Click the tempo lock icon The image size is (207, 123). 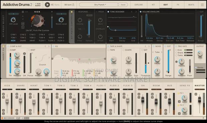pyautogui.click(x=73, y=5)
